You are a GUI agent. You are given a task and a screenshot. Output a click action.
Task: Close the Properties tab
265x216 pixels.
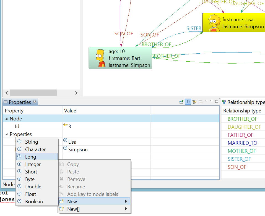(x=35, y=102)
